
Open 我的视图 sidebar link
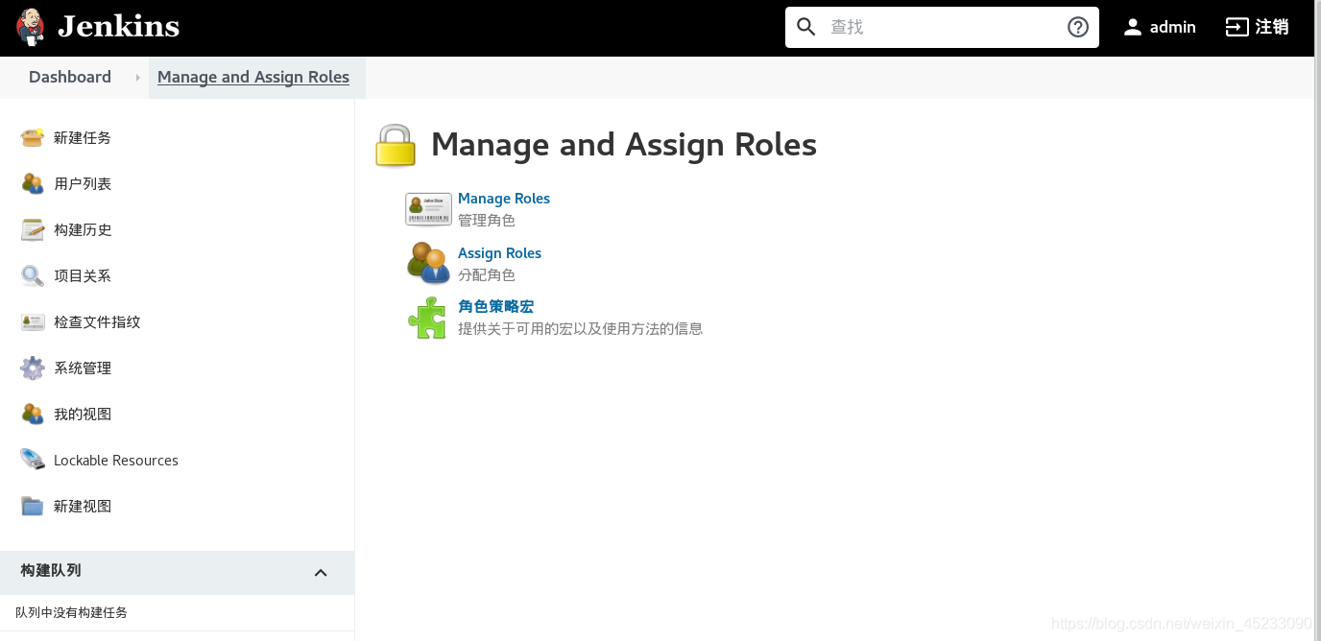pyautogui.click(x=83, y=414)
